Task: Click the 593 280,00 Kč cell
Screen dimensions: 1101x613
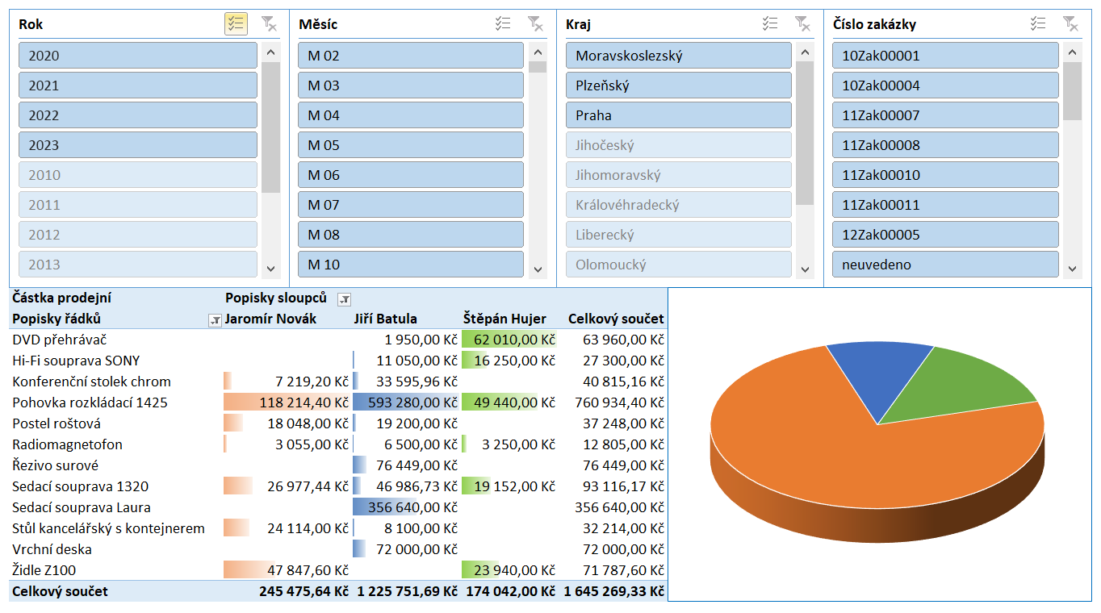Action: click(405, 402)
